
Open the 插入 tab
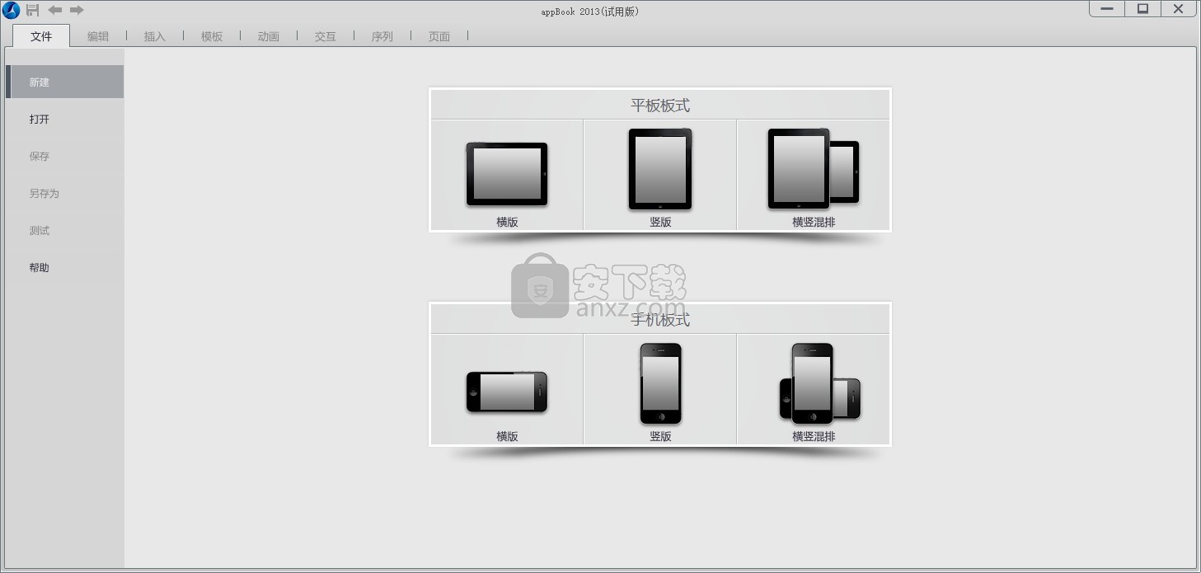(155, 36)
